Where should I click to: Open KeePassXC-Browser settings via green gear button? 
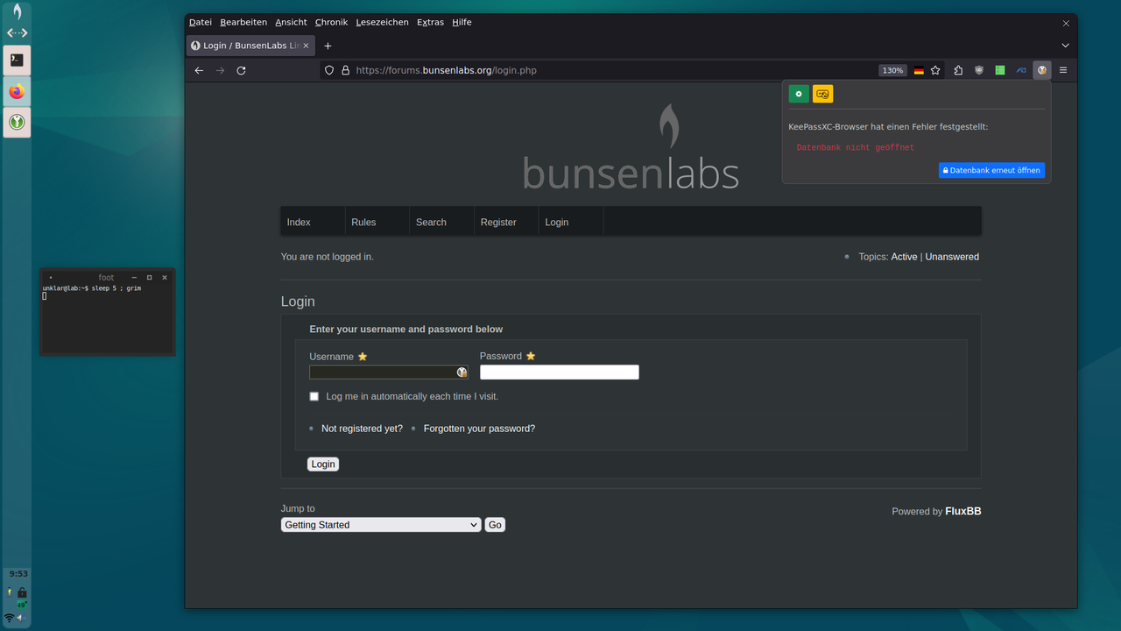tap(798, 94)
